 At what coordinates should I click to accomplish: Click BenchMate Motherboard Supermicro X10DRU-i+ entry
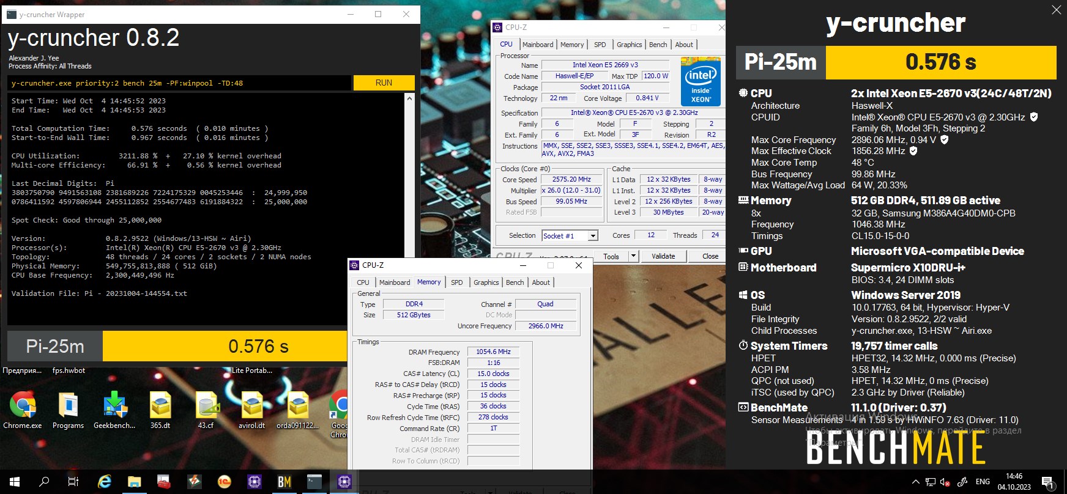[x=907, y=268]
